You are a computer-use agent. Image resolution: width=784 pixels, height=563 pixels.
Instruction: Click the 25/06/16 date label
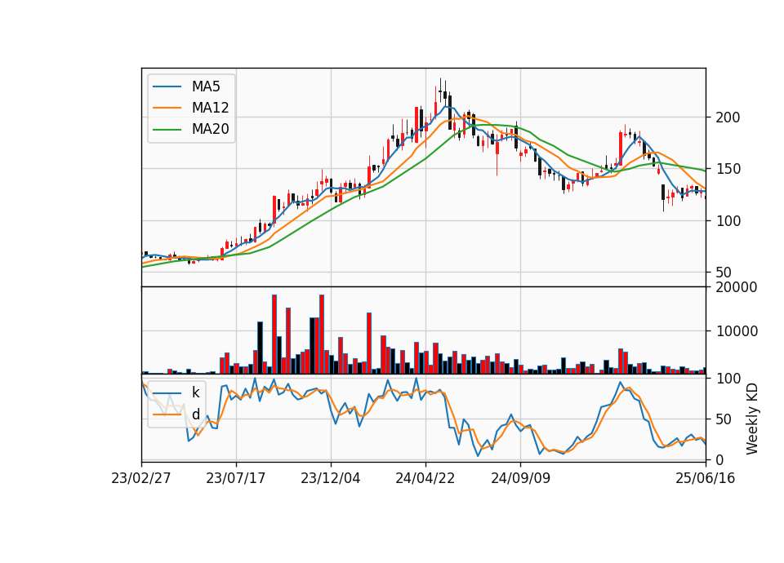[x=706, y=479]
